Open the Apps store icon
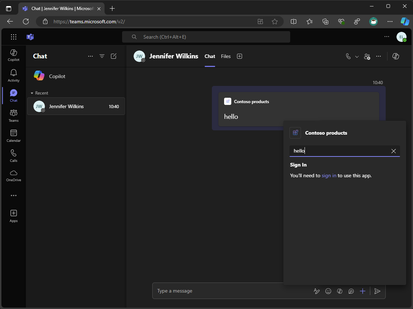The height and width of the screenshot is (309, 413). (x=13, y=216)
